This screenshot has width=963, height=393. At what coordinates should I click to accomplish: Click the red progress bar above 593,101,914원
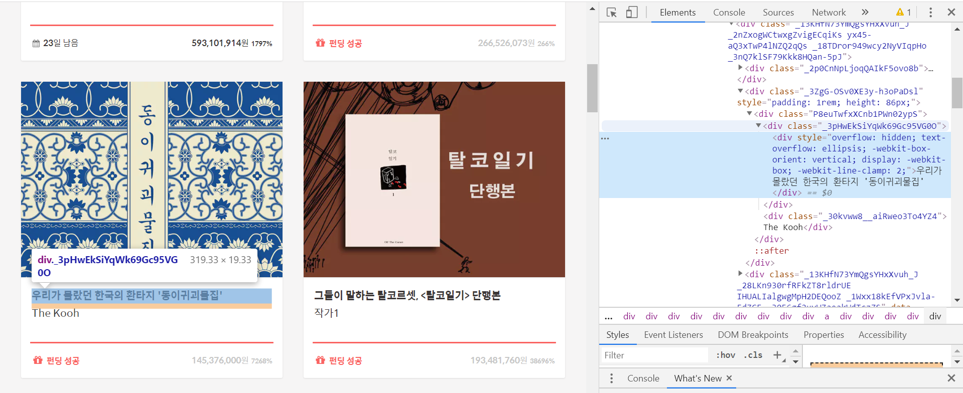tap(152, 25)
